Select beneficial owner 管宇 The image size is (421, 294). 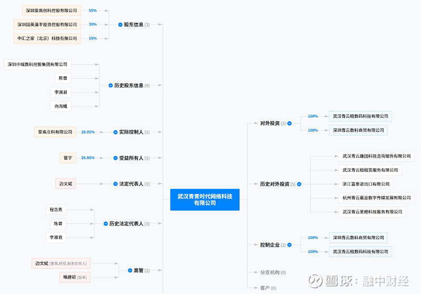point(68,158)
